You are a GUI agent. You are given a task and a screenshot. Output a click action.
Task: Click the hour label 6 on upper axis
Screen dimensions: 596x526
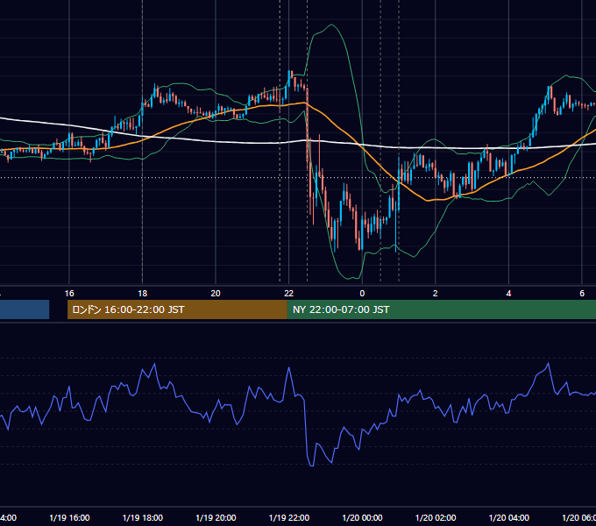click(582, 294)
